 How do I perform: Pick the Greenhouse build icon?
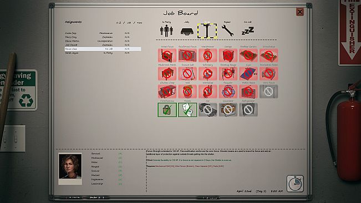click(x=269, y=55)
